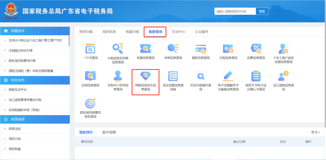Viewport: 326px width, 160px height.
Task: Switch to 服务提醒 tab
Action: (x=109, y=132)
